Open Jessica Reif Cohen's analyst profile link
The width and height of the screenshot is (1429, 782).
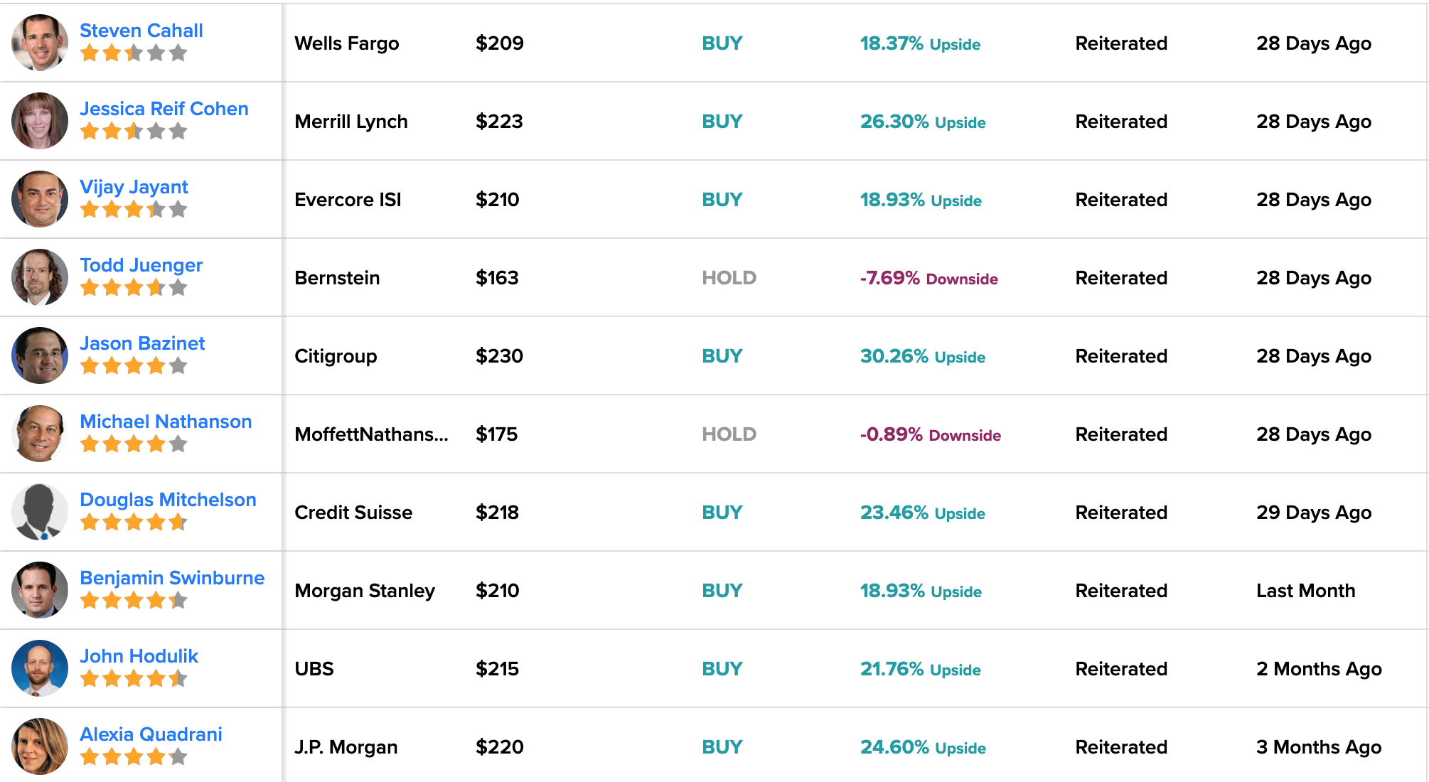pos(164,109)
